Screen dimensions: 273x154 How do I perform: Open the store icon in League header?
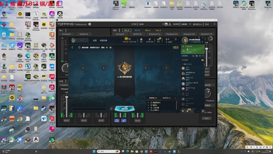point(158,40)
